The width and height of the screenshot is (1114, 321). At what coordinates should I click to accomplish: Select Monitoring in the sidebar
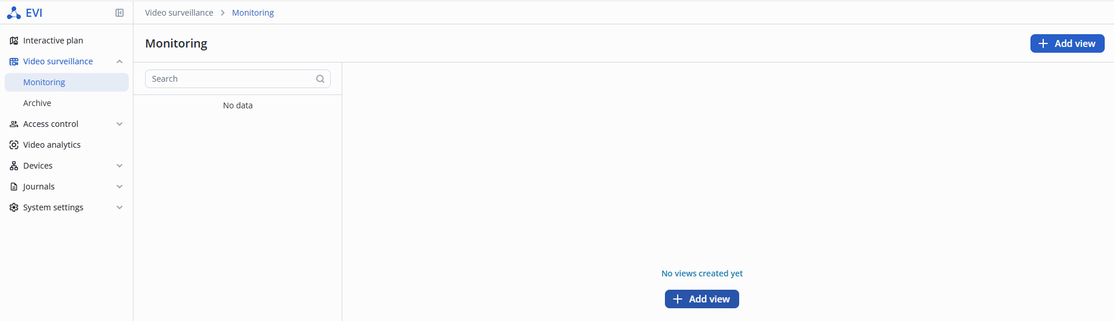click(44, 82)
